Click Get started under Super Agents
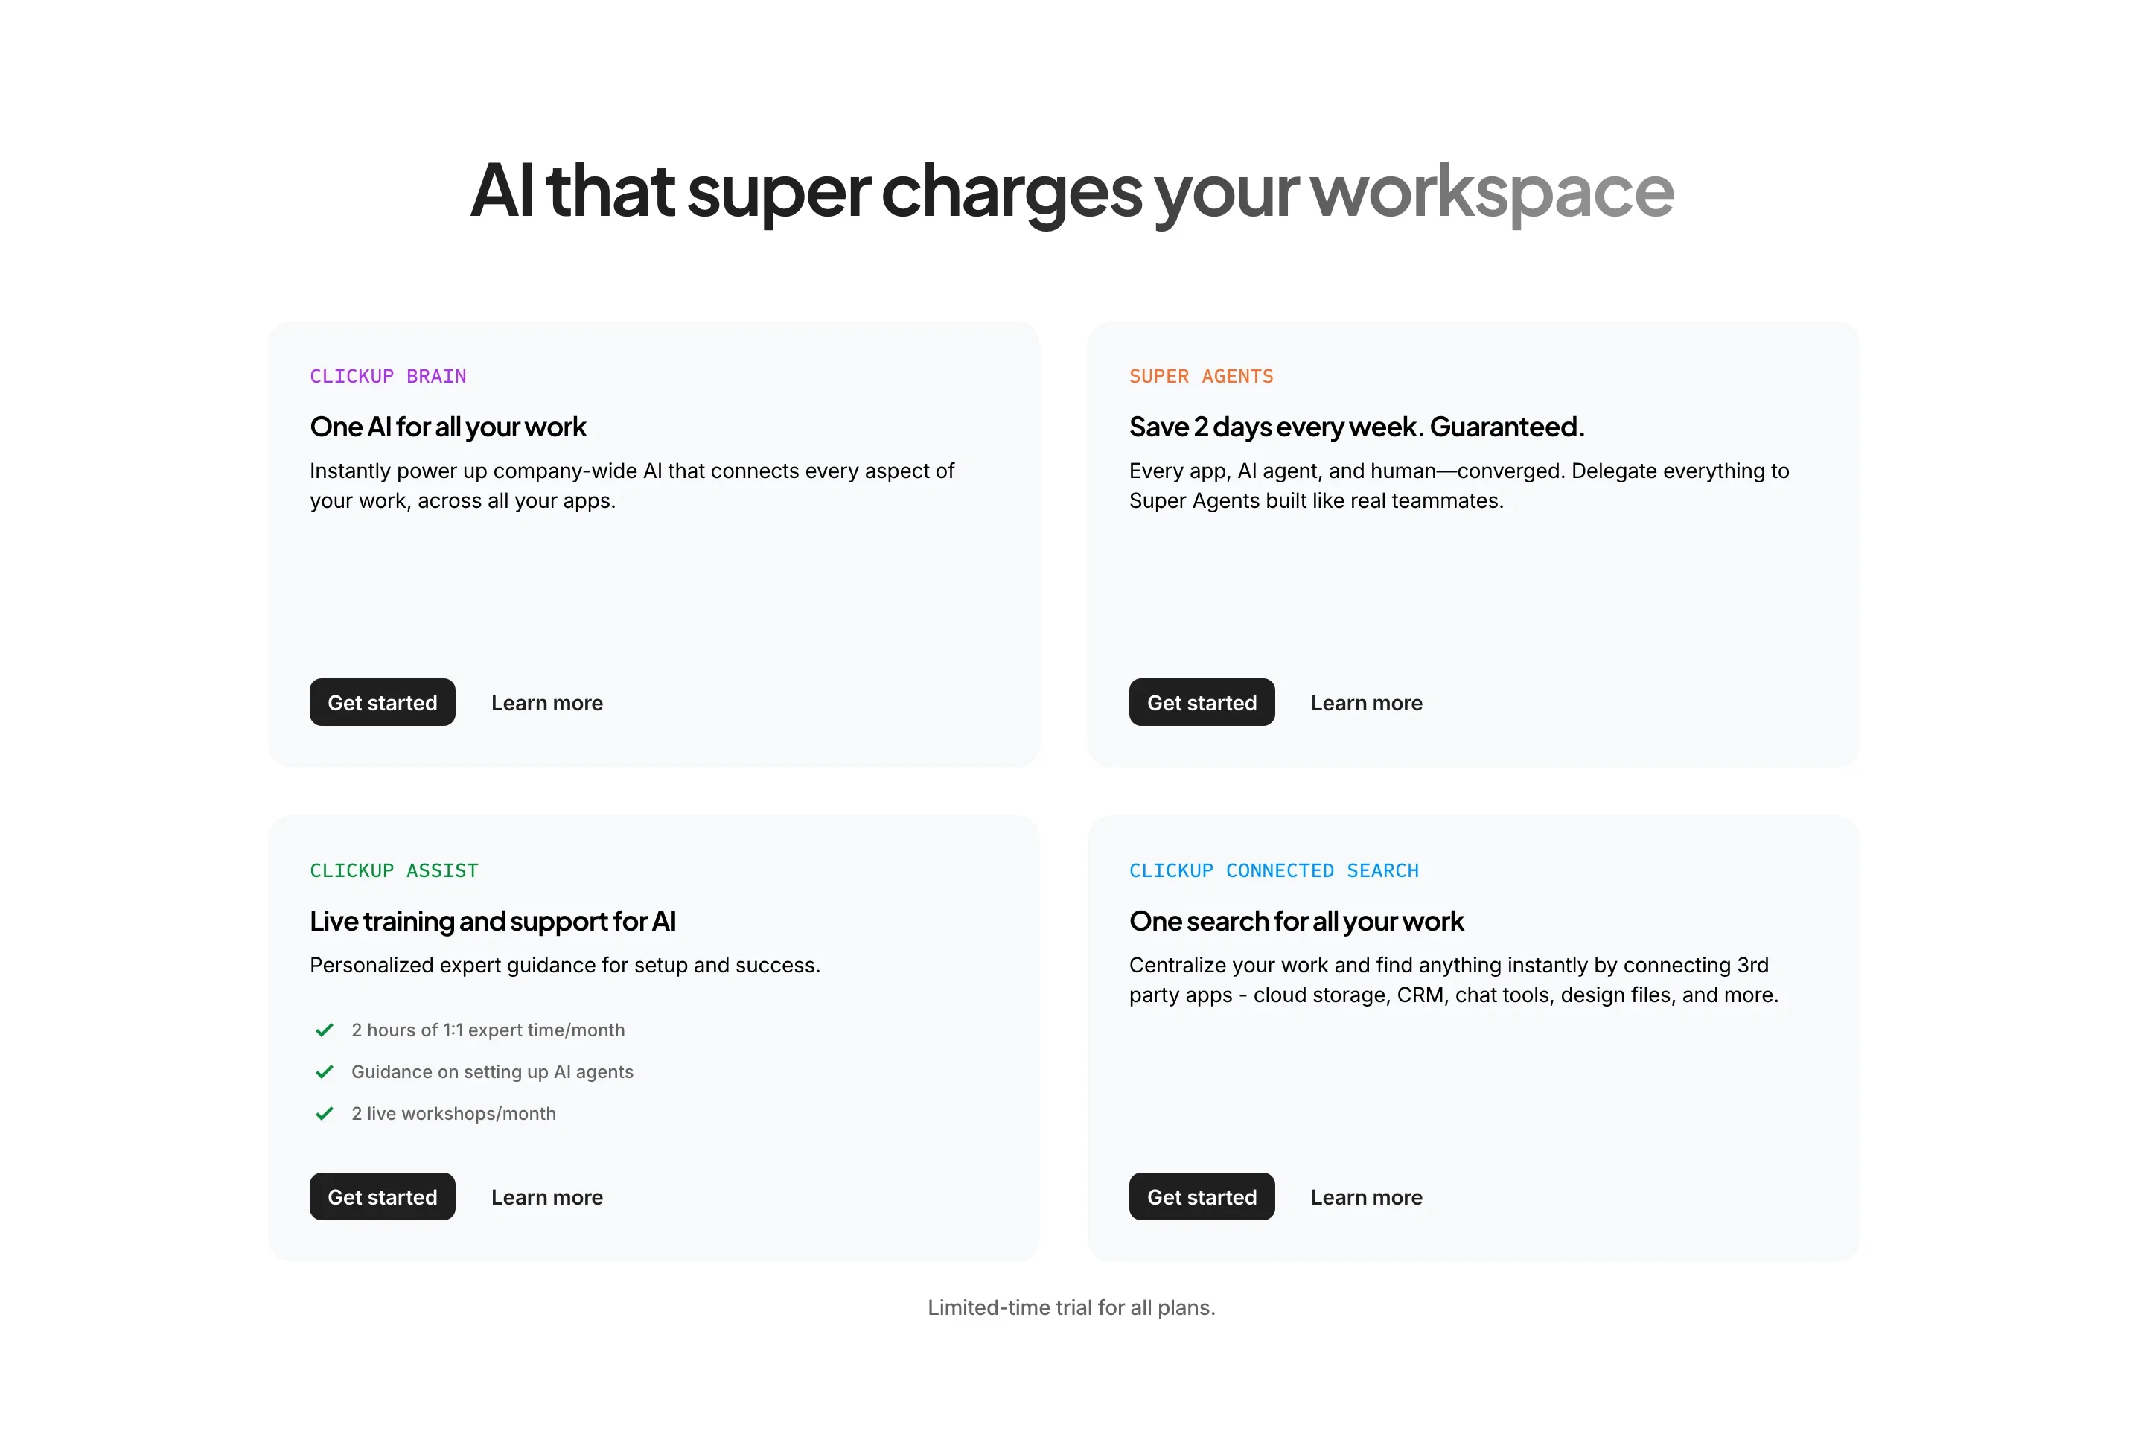The height and width of the screenshot is (1434, 2144). coord(1202,702)
